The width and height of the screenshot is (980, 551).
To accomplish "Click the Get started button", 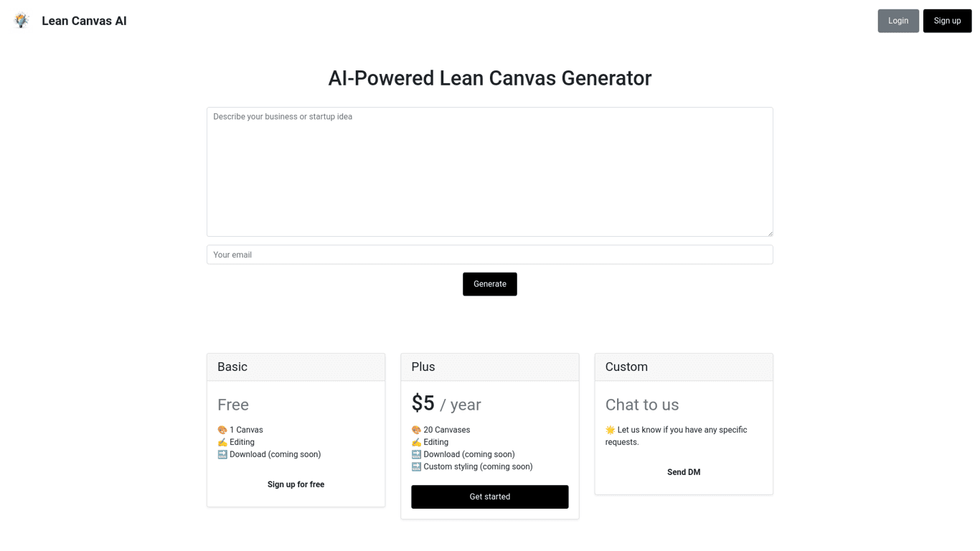I will pyautogui.click(x=489, y=496).
